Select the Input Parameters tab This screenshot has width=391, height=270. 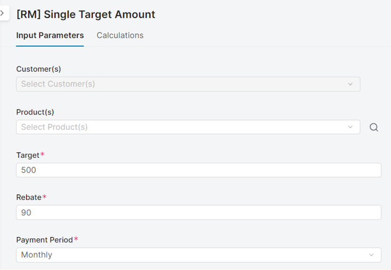click(50, 35)
